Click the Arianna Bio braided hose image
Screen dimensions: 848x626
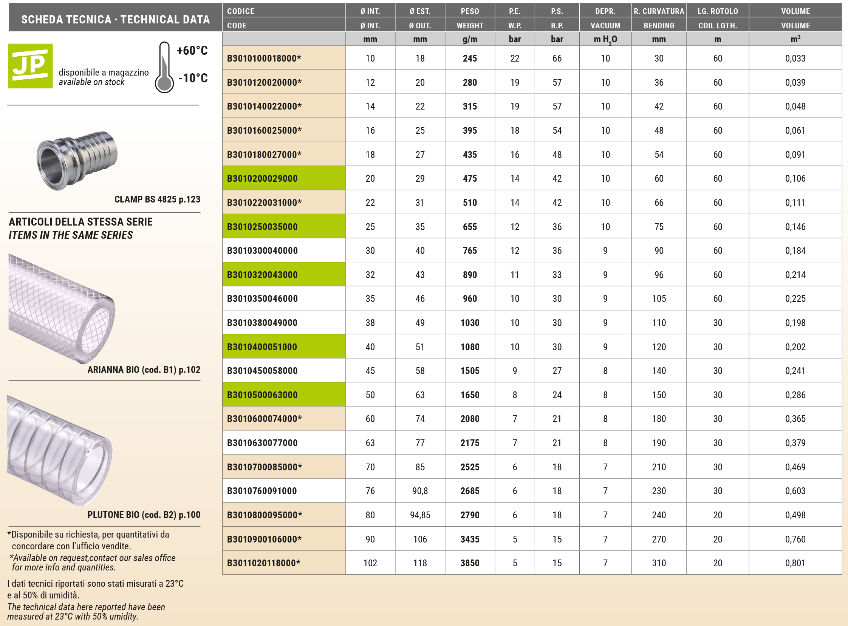[62, 308]
